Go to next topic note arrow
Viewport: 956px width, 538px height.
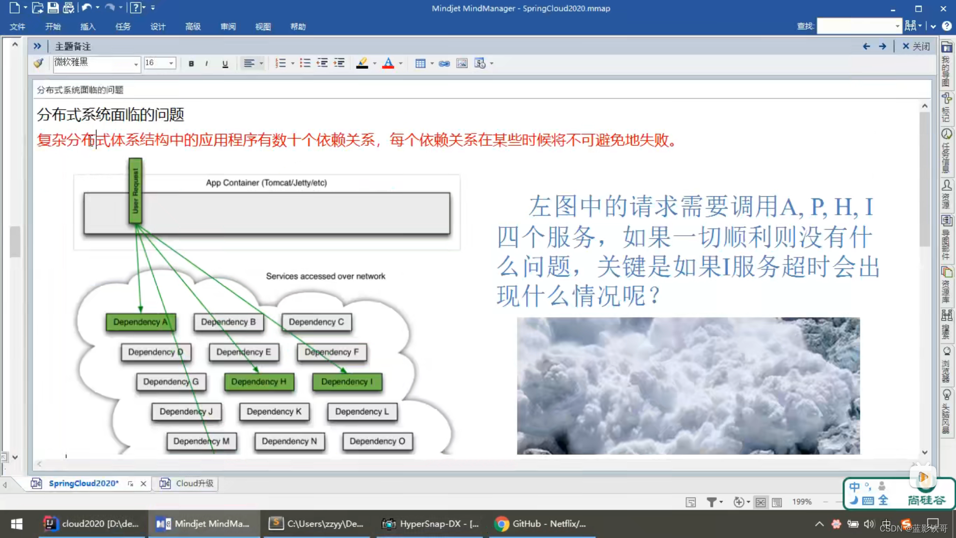[882, 46]
